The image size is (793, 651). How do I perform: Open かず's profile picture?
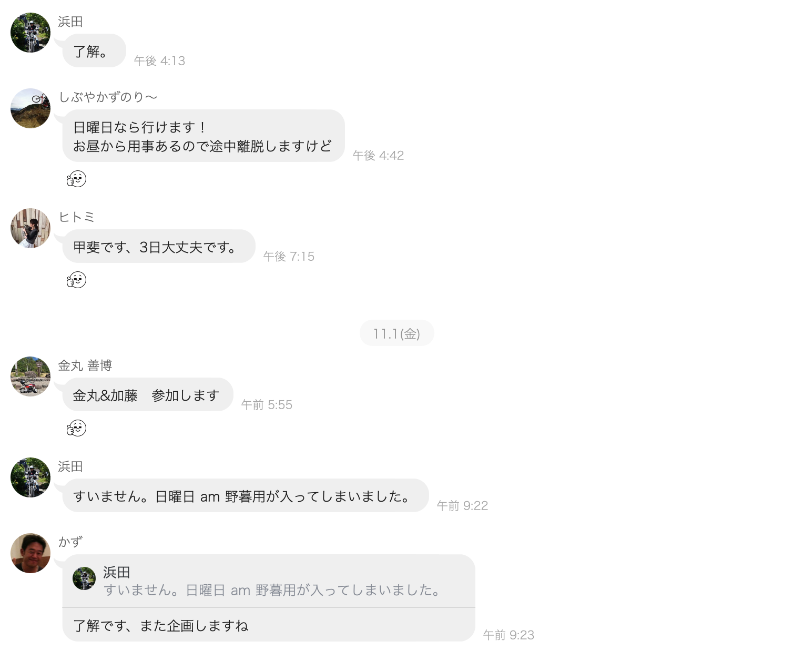[30, 553]
